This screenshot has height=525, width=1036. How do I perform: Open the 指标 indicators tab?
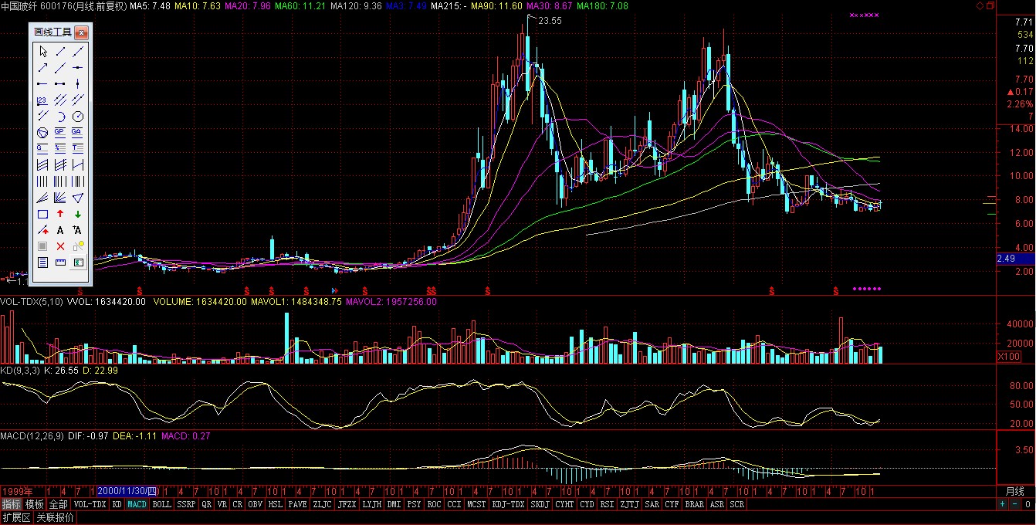point(11,504)
